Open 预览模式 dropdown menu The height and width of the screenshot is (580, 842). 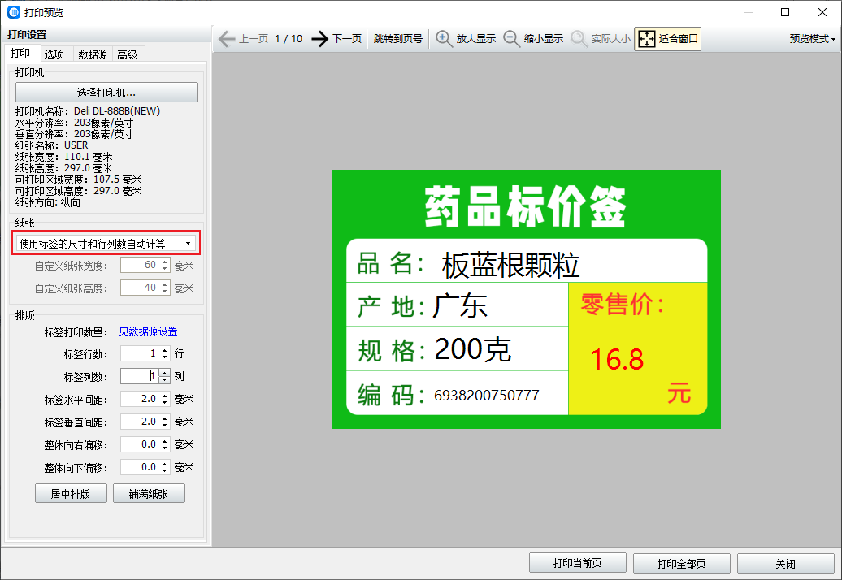tap(812, 39)
